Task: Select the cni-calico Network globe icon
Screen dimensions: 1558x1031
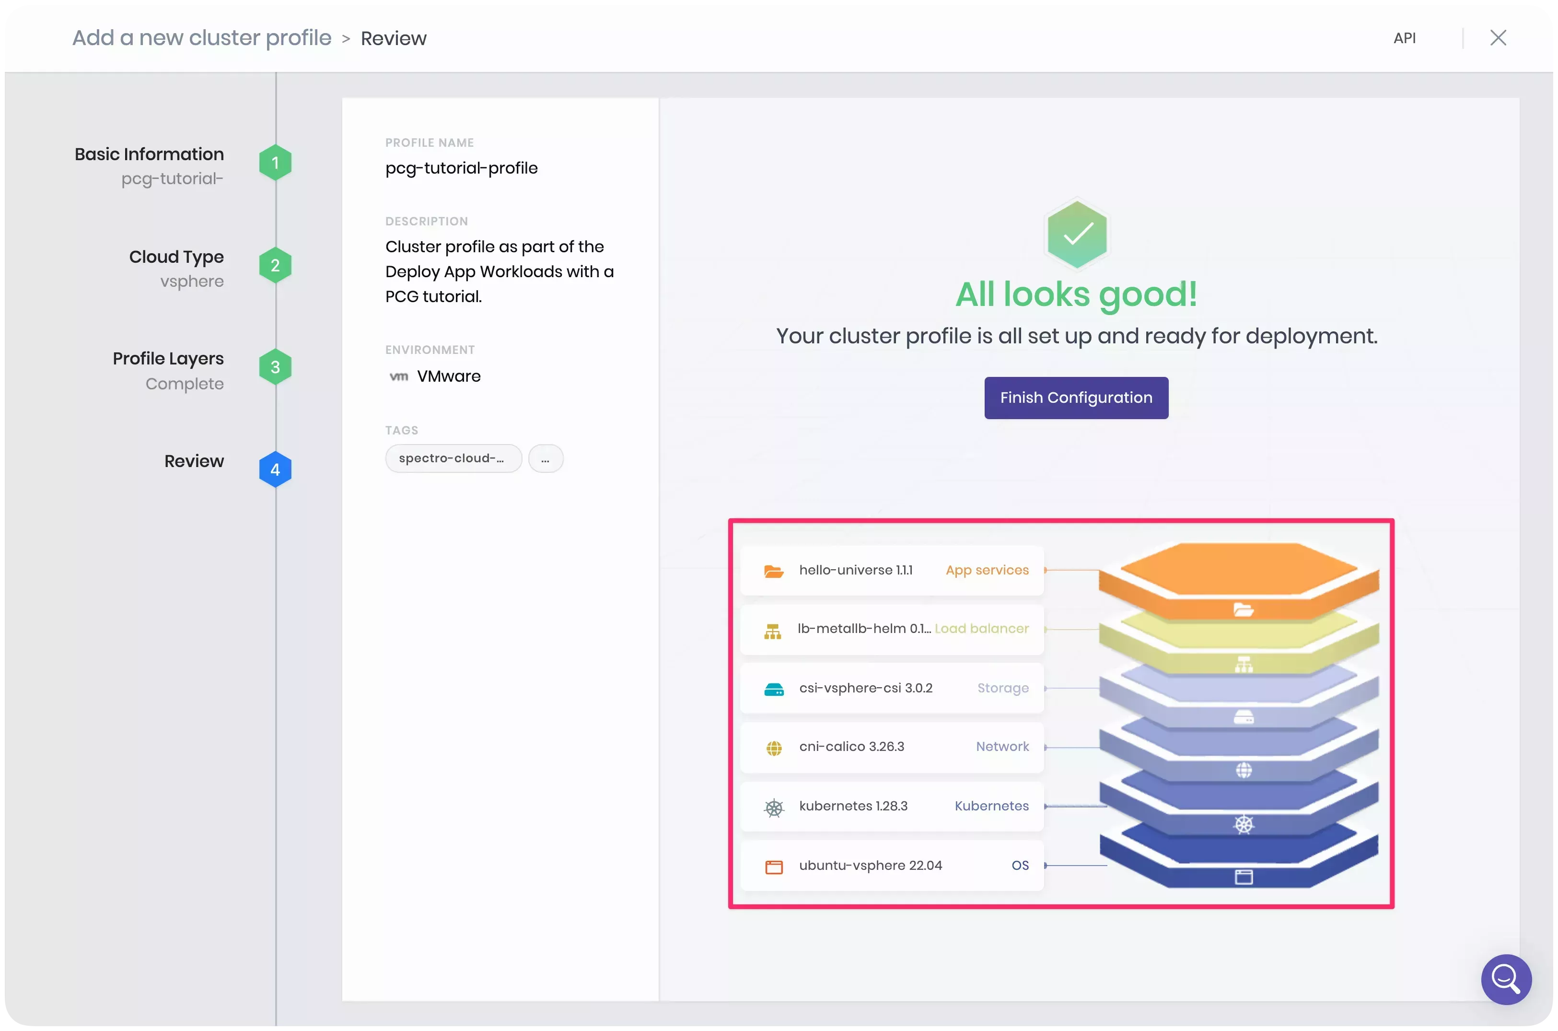Action: tap(774, 748)
